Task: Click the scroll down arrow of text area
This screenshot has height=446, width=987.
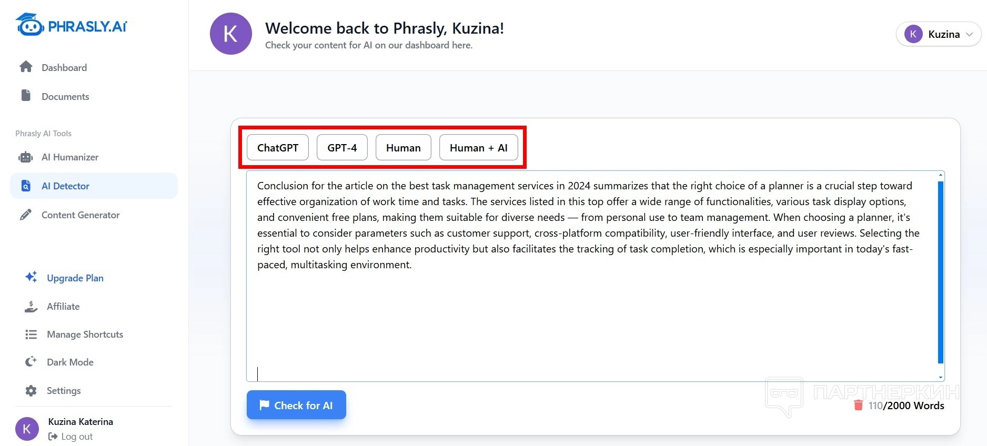Action: [940, 377]
